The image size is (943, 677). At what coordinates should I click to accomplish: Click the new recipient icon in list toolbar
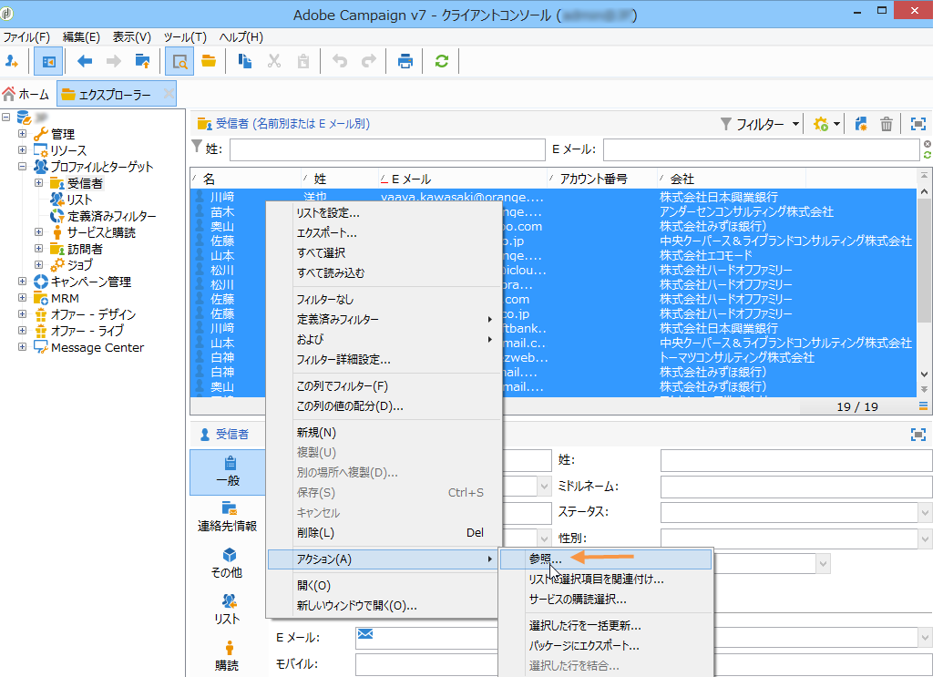pos(861,125)
